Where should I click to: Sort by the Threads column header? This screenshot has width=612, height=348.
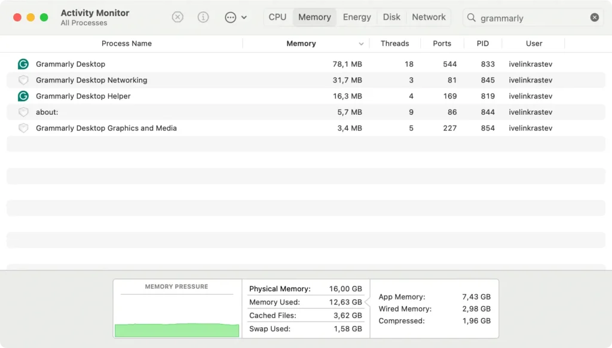click(x=394, y=44)
